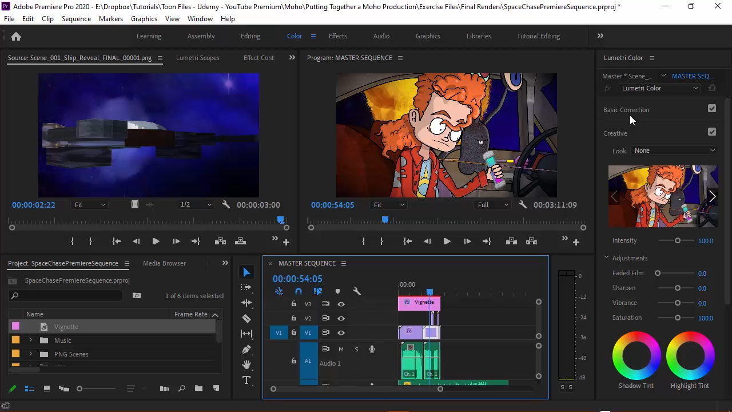Uncheck the Creative section checkbox
The height and width of the screenshot is (412, 732).
(x=711, y=132)
